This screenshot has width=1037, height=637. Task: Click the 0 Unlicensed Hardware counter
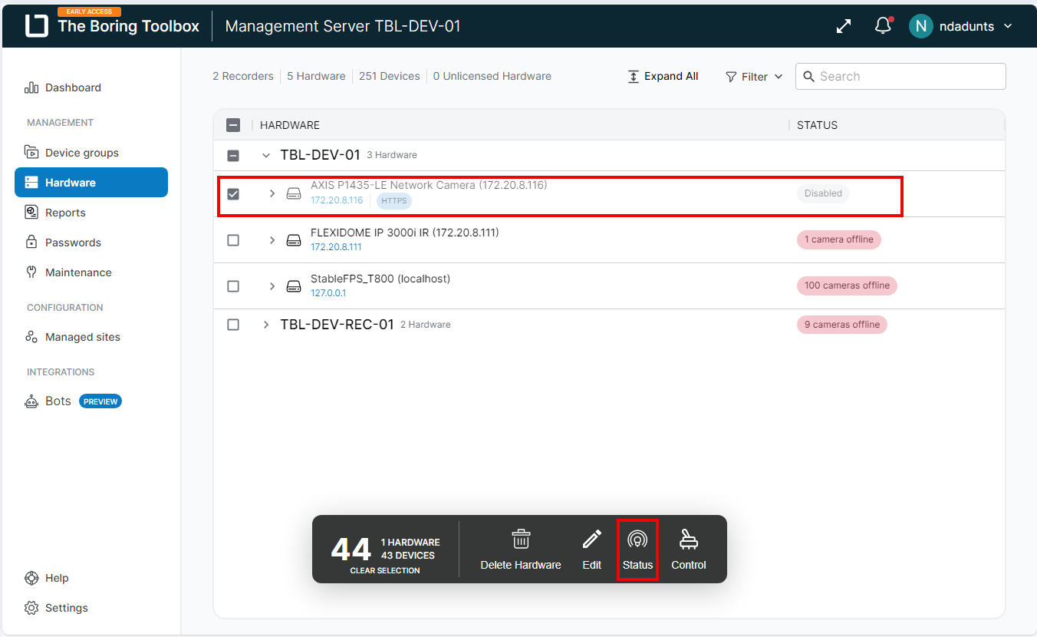492,76
